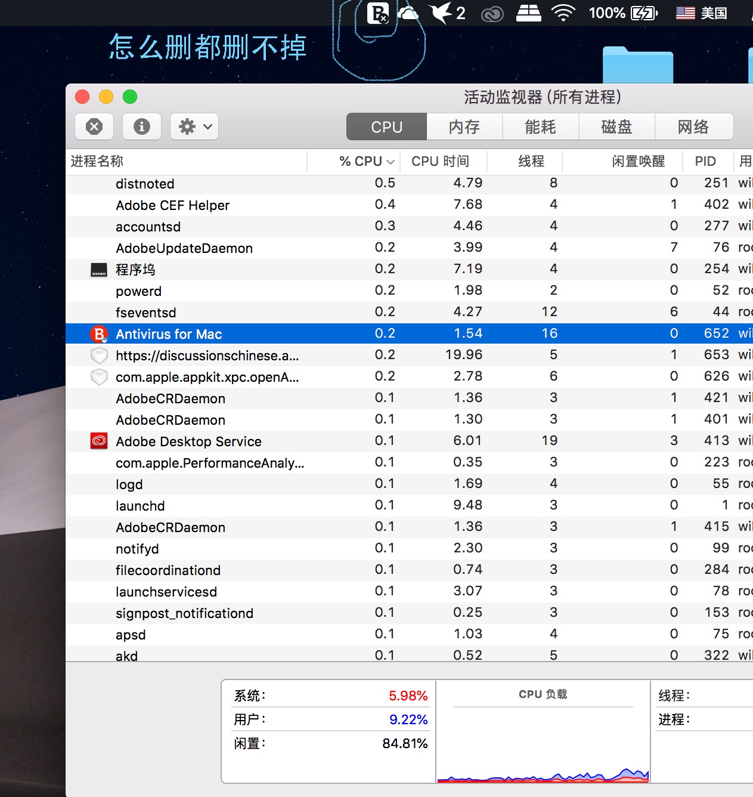Viewport: 753px width, 797px height.
Task: Sort processes by PID column header
Action: (x=705, y=162)
